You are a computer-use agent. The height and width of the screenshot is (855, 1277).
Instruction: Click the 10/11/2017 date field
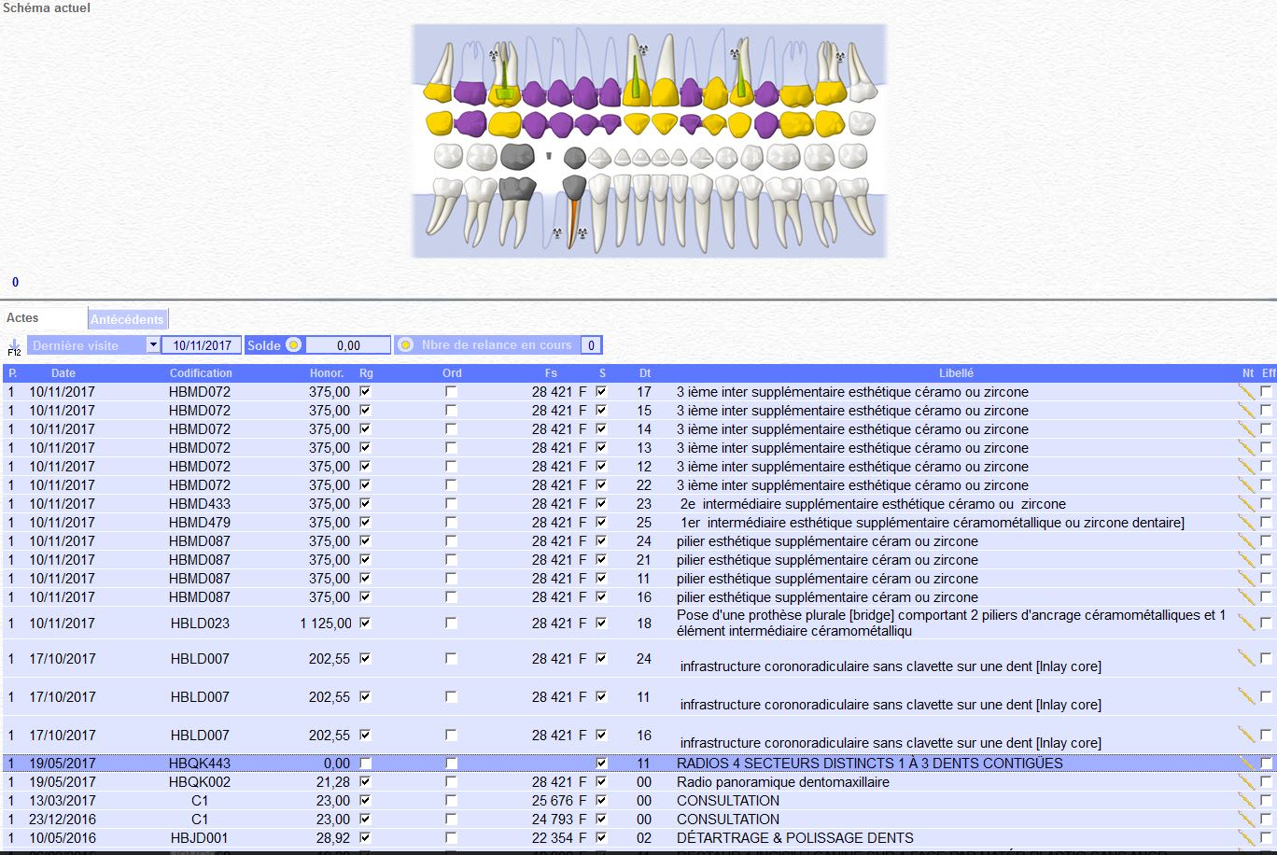(202, 345)
